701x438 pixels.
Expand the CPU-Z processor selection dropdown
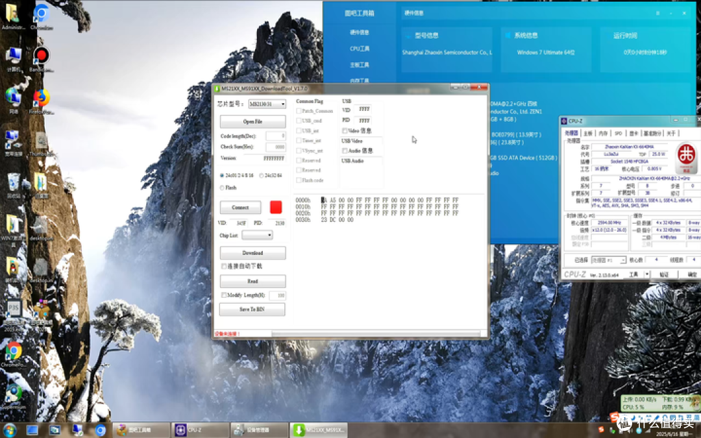(608, 260)
